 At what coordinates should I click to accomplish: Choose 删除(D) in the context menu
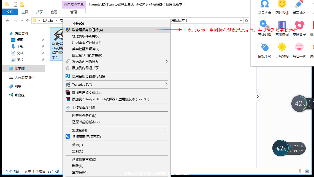coord(117,166)
